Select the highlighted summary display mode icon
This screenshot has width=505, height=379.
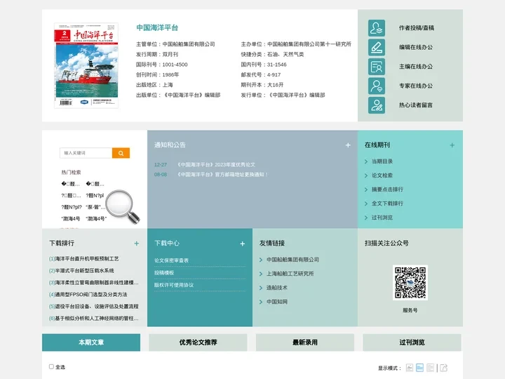419,368
